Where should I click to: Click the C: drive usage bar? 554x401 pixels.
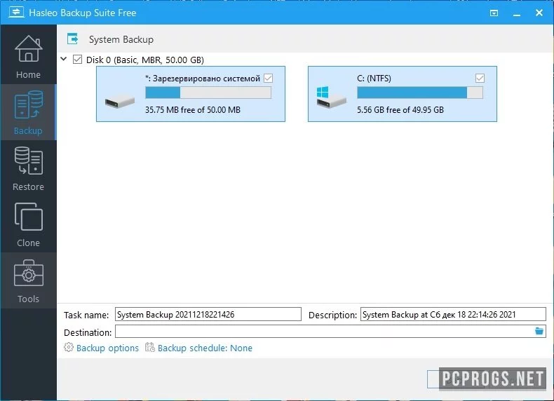click(x=420, y=93)
